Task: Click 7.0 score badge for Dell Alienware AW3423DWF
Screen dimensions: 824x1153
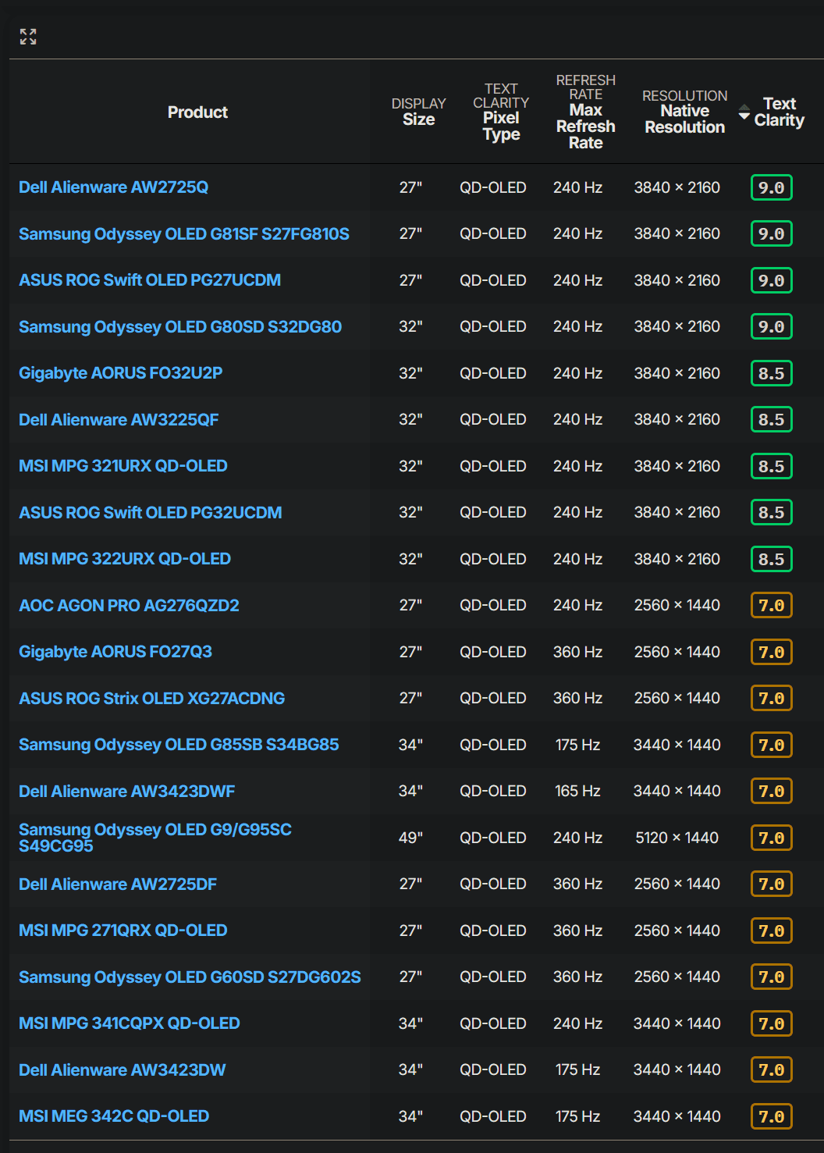Action: click(772, 792)
